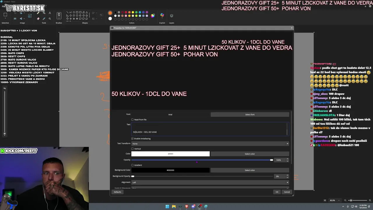Click the Defaults button
This screenshot has height=210, width=373.
point(117,192)
